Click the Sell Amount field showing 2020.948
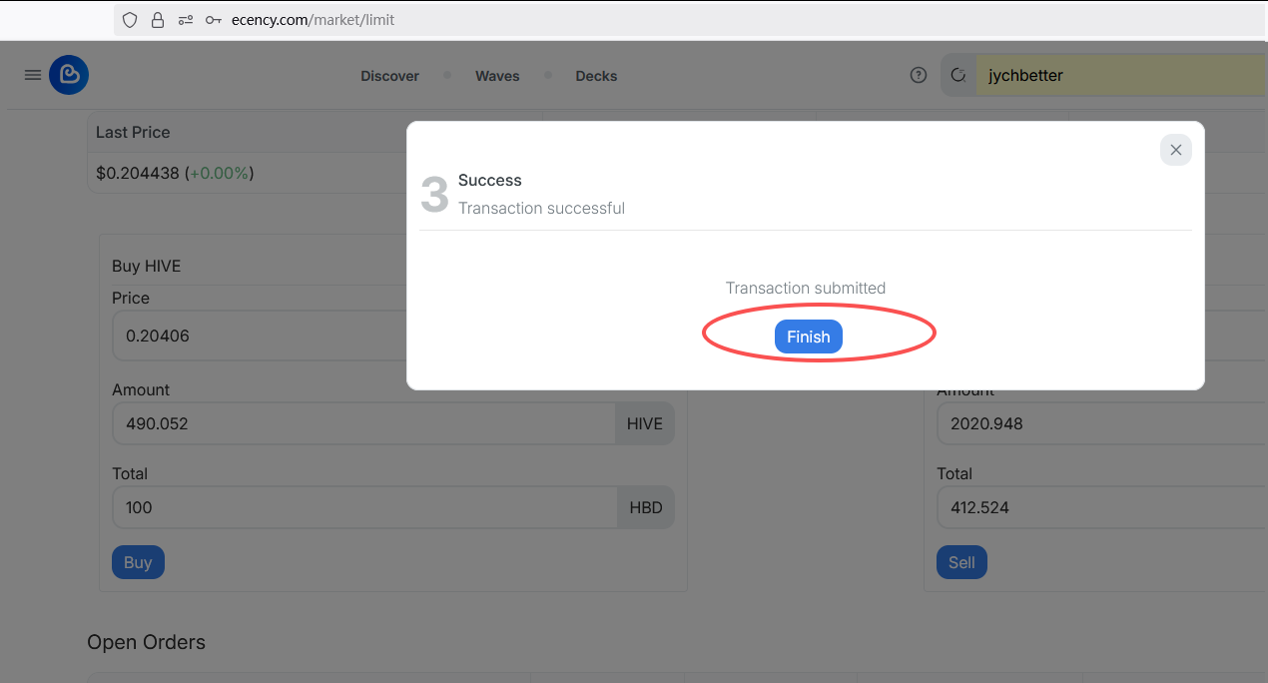This screenshot has height=683, width=1268. tap(1102, 423)
